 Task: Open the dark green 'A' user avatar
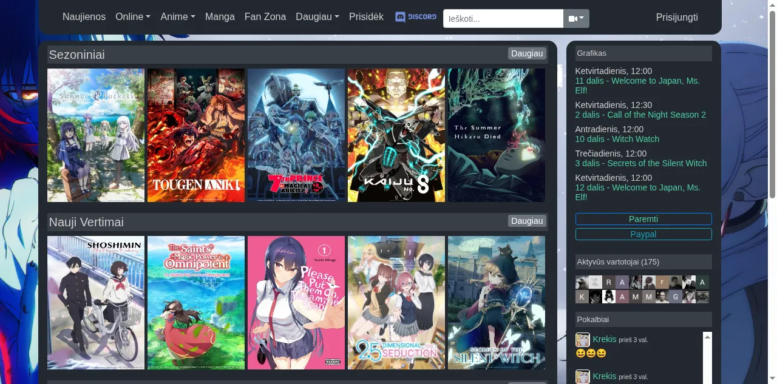click(702, 282)
